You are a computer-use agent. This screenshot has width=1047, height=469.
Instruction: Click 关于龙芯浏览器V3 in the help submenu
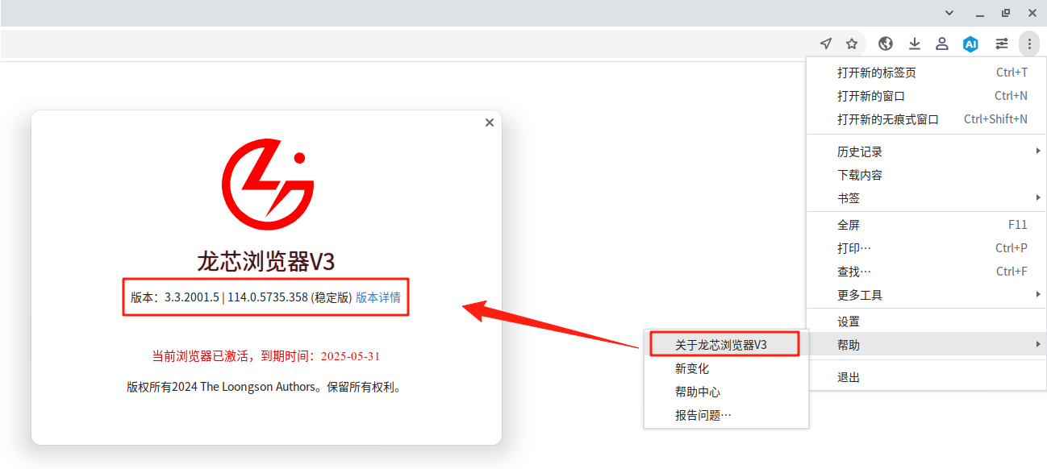tap(726, 345)
